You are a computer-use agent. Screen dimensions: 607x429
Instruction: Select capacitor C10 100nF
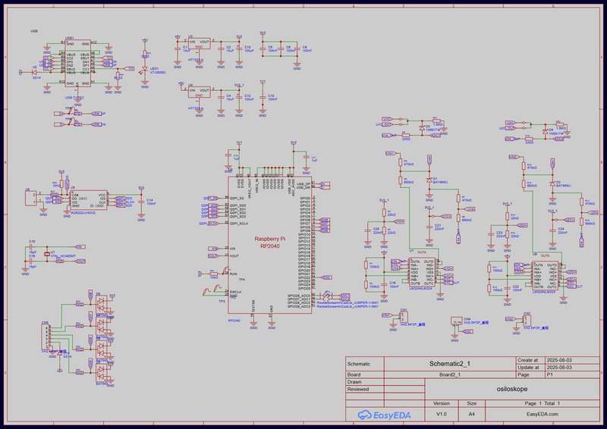(263, 97)
